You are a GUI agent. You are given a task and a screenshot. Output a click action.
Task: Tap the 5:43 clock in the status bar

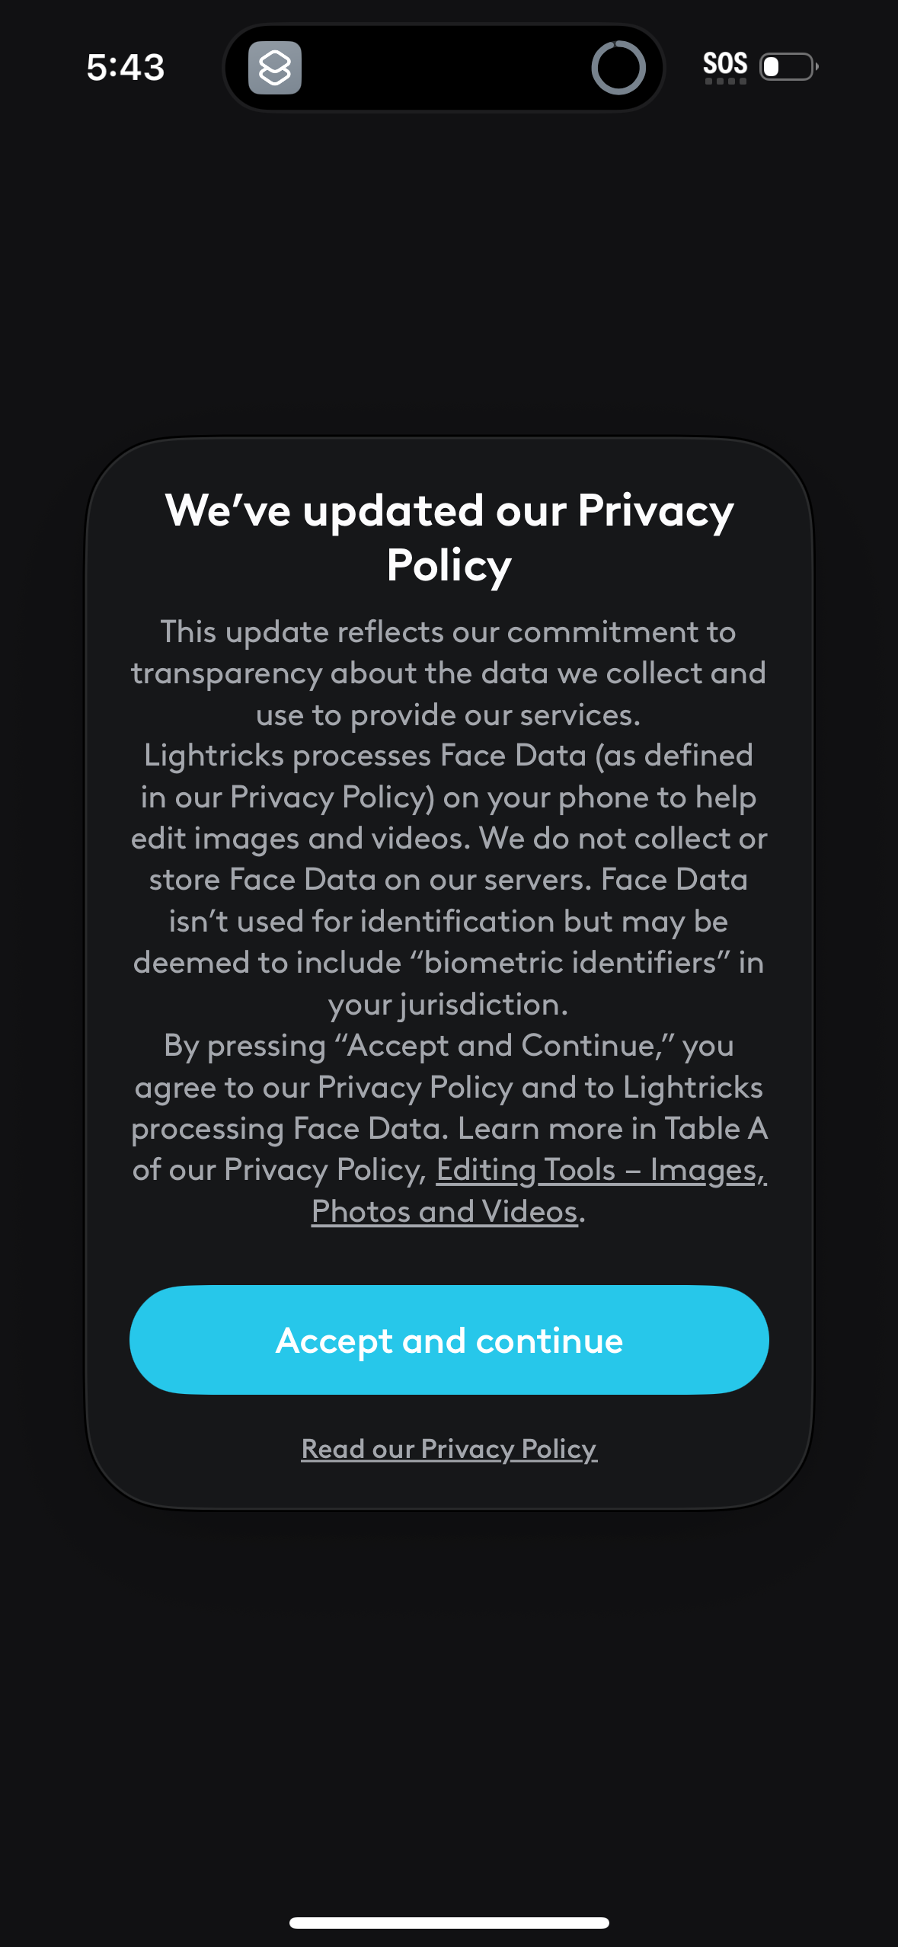point(126,67)
